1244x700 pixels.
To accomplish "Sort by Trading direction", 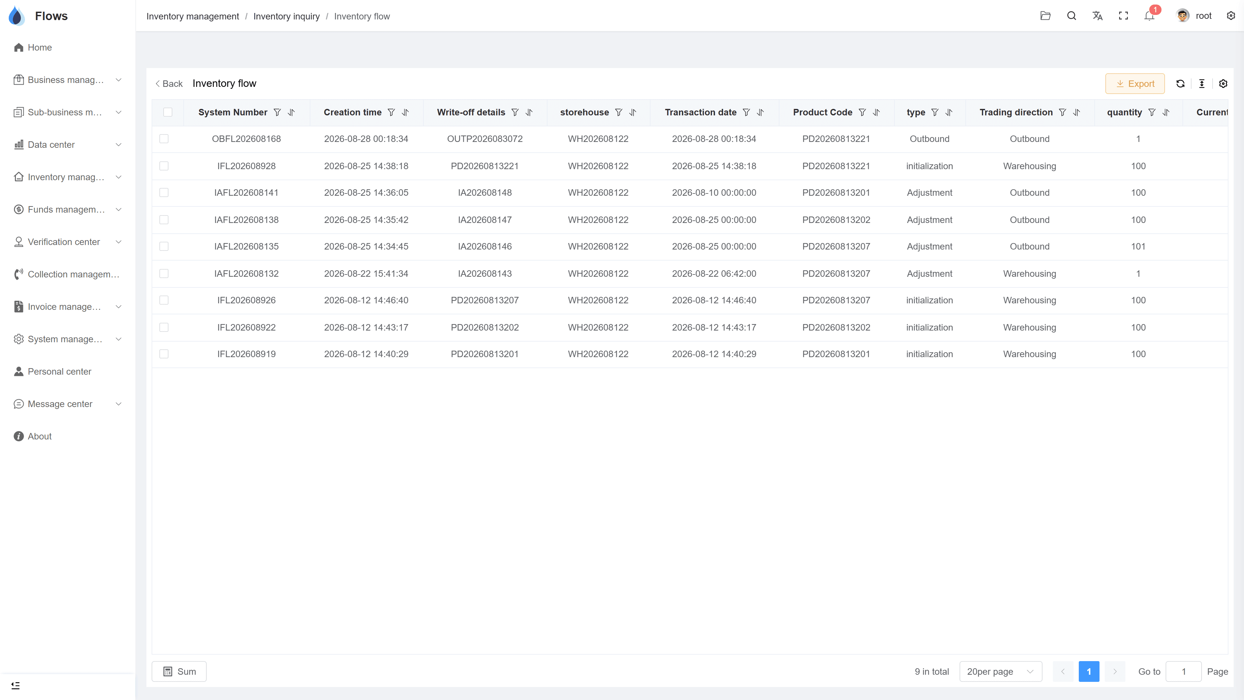I will (1077, 112).
